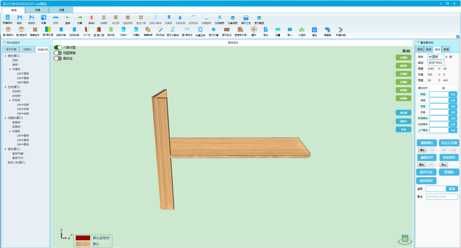
Task: Enable the 视图跟随 toggle switch
Action: coord(58,53)
